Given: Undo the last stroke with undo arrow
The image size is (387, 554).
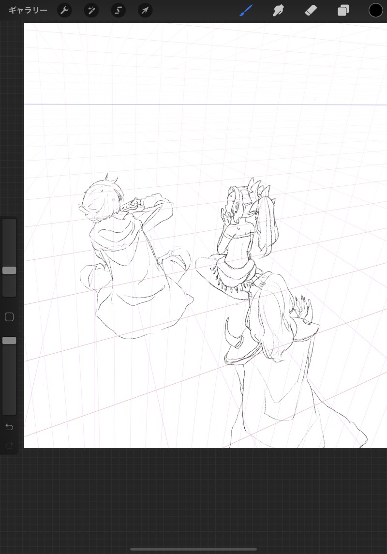Looking at the screenshot, I should (x=9, y=427).
